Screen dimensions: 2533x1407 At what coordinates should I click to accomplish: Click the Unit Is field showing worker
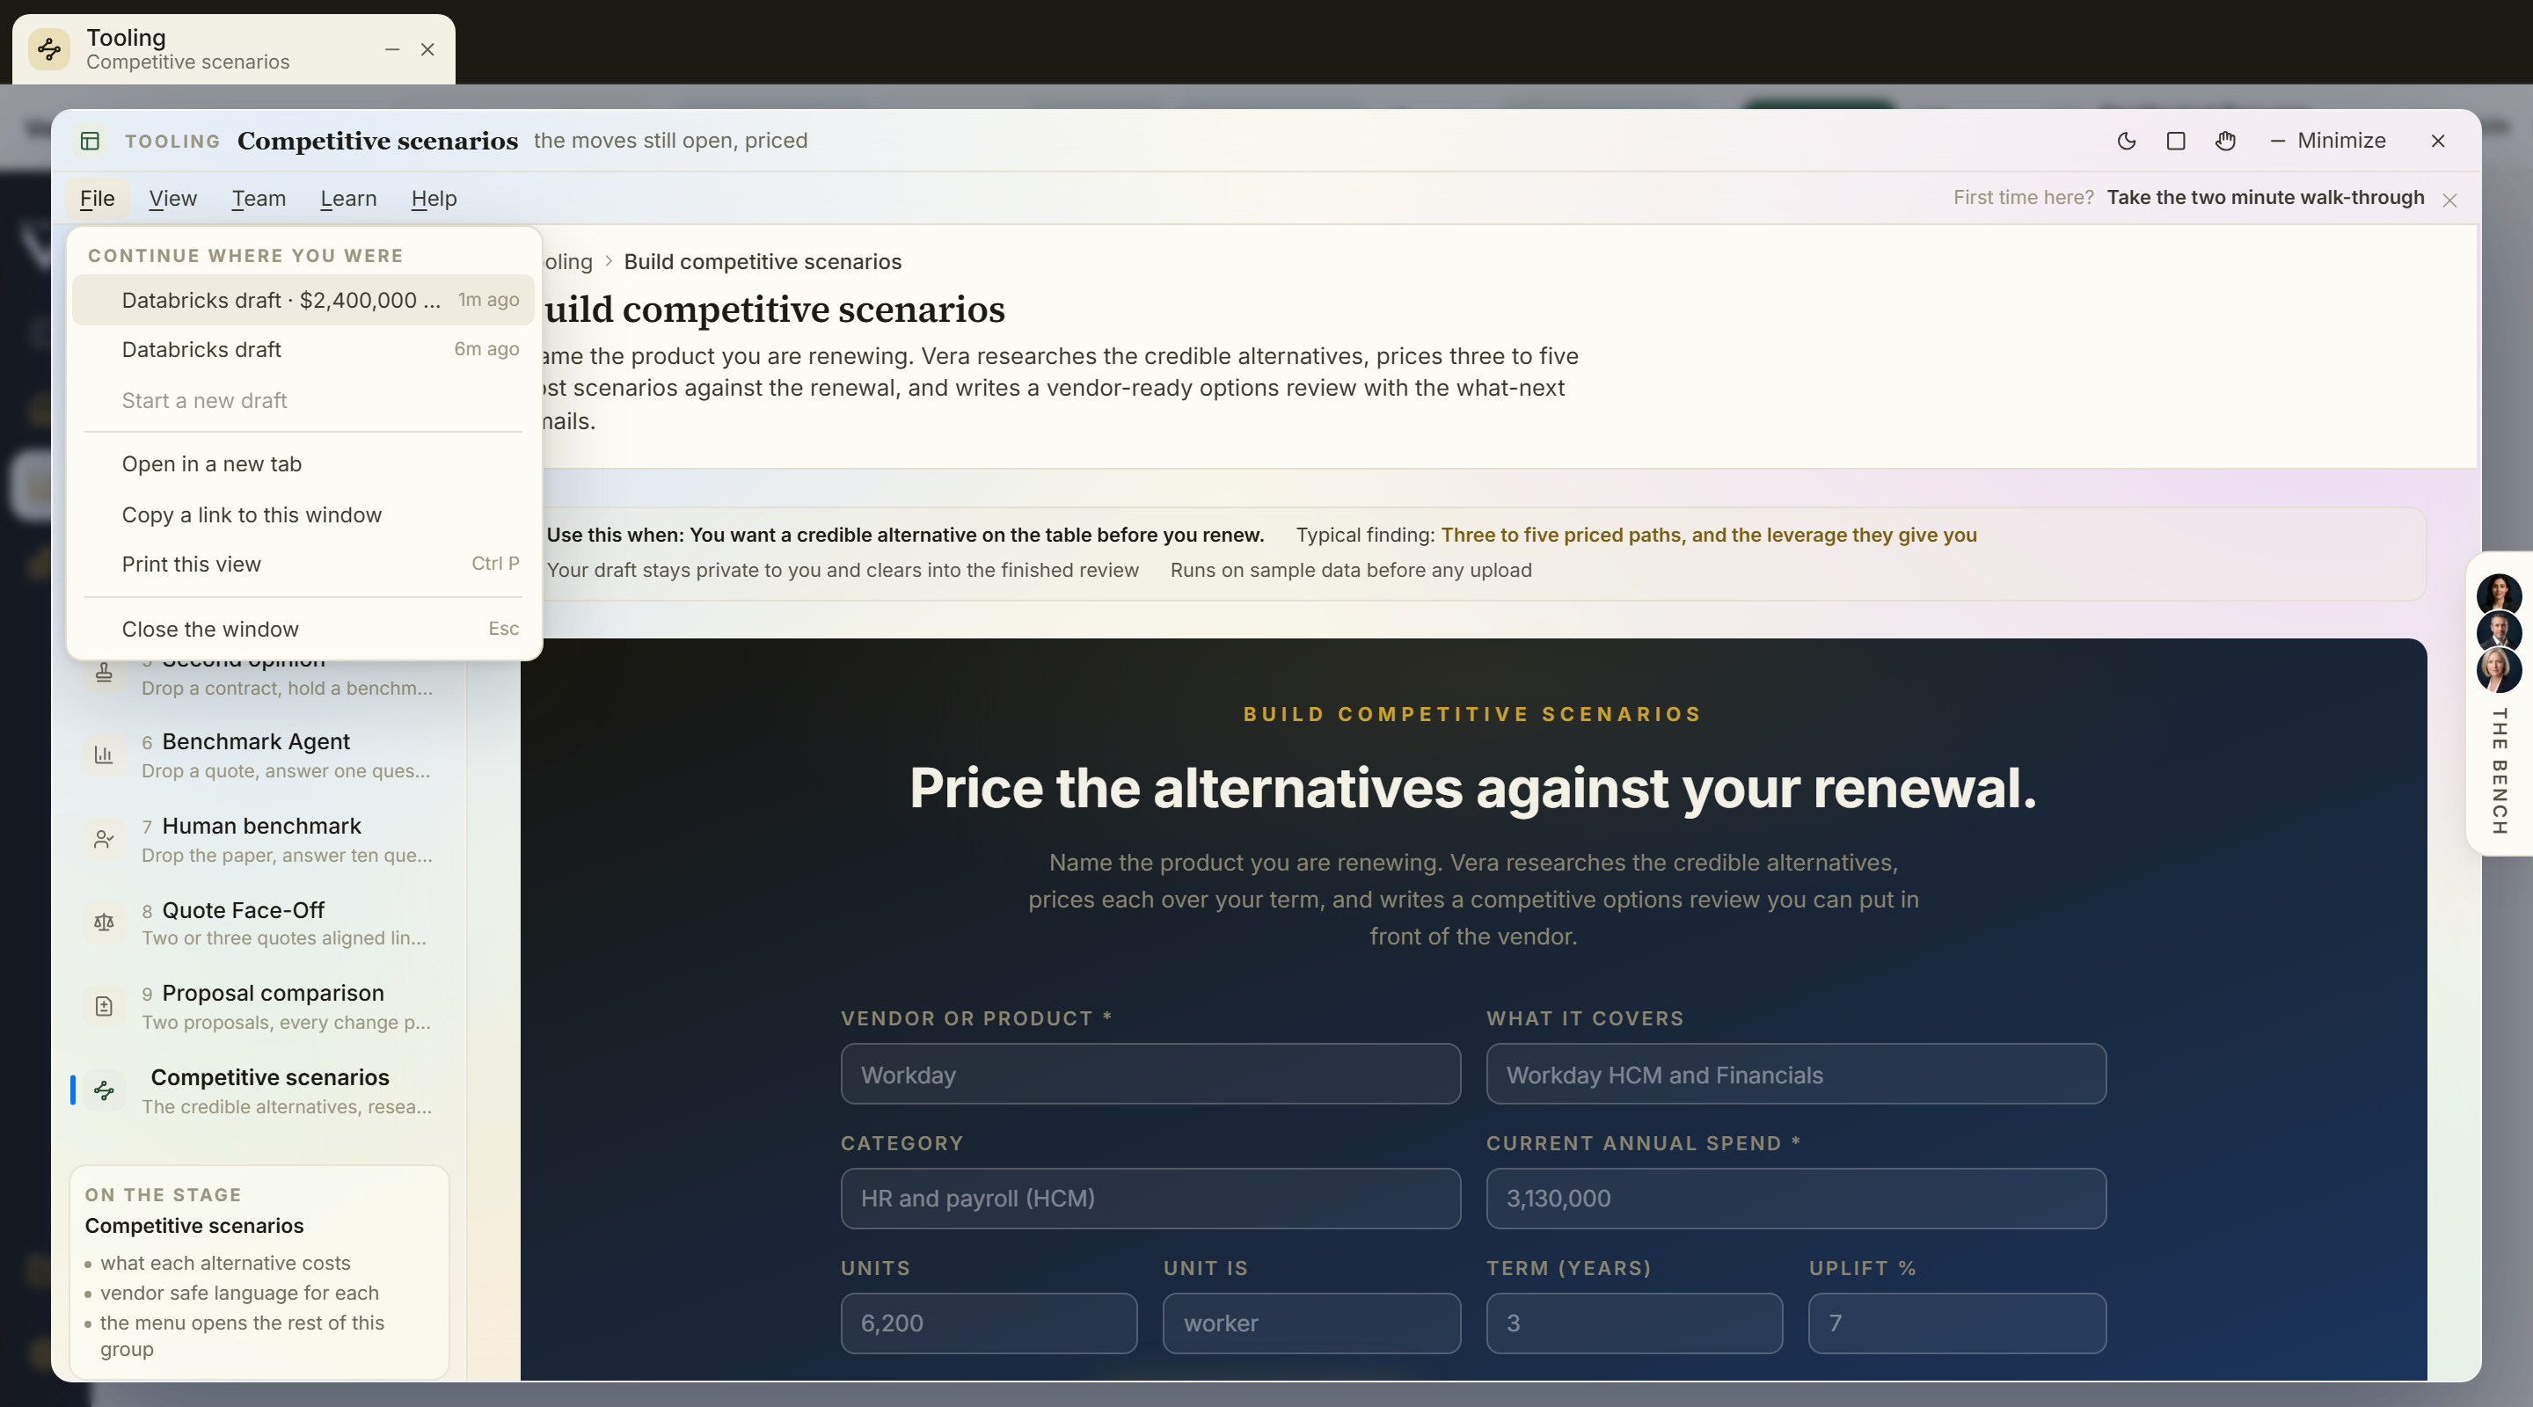pos(1311,1323)
